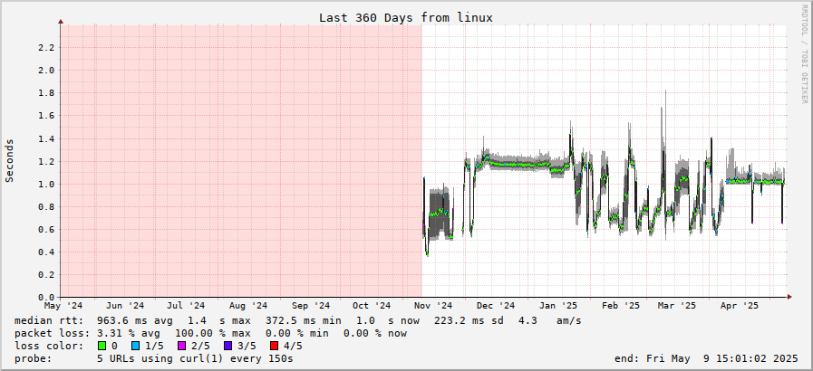Image resolution: width=813 pixels, height=371 pixels.
Task: Click the Sep '24 x-axis label
Action: pos(310,306)
